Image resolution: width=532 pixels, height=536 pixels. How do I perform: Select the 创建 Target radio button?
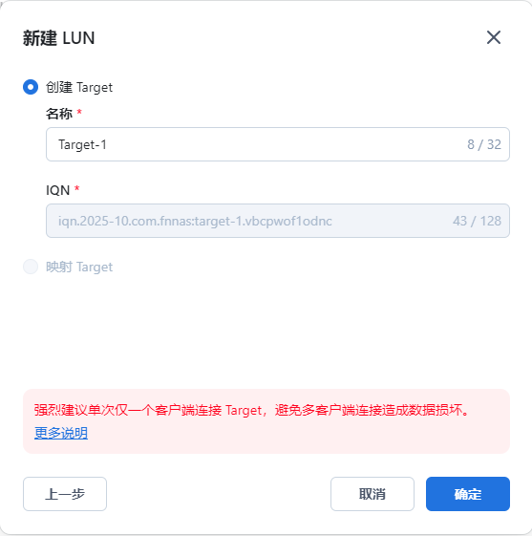click(x=31, y=87)
